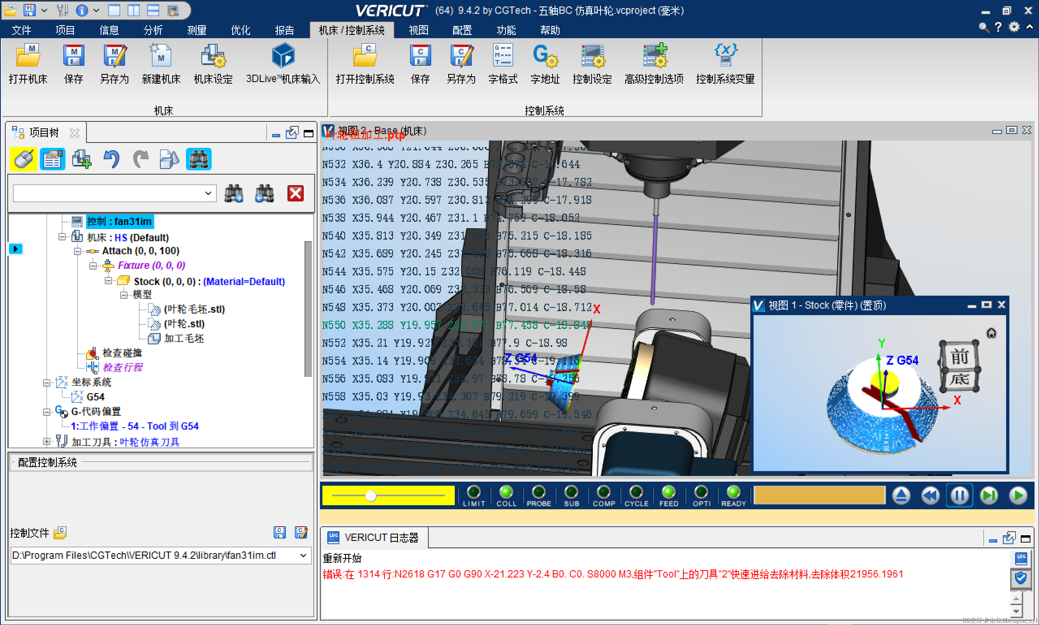The width and height of the screenshot is (1039, 625).
Task: Open the 项目 menu
Action: tap(65, 30)
